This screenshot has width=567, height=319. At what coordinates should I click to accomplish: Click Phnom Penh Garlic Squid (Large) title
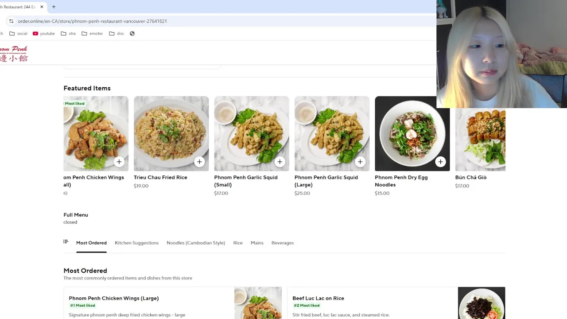click(x=326, y=181)
